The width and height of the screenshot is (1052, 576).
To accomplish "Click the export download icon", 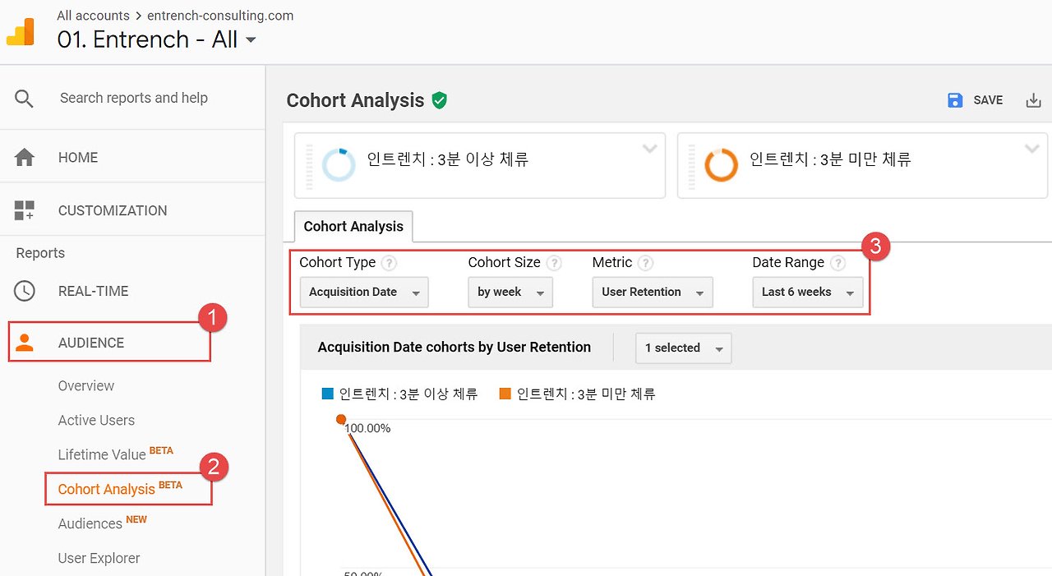I will (1033, 100).
